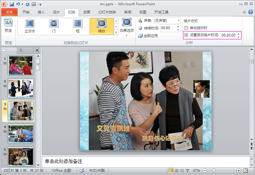Open the Customize Quick Access Toolbar dropdown
Screen dimensions: 255x175
pyautogui.click(x=40, y=4)
